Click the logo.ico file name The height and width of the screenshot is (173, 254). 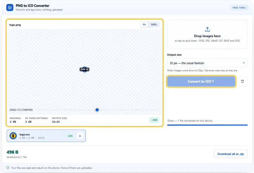pos(25,134)
